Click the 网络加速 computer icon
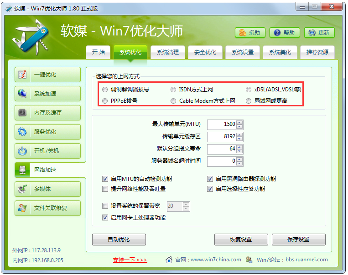This screenshot has width=348, height=275. pos(22,170)
